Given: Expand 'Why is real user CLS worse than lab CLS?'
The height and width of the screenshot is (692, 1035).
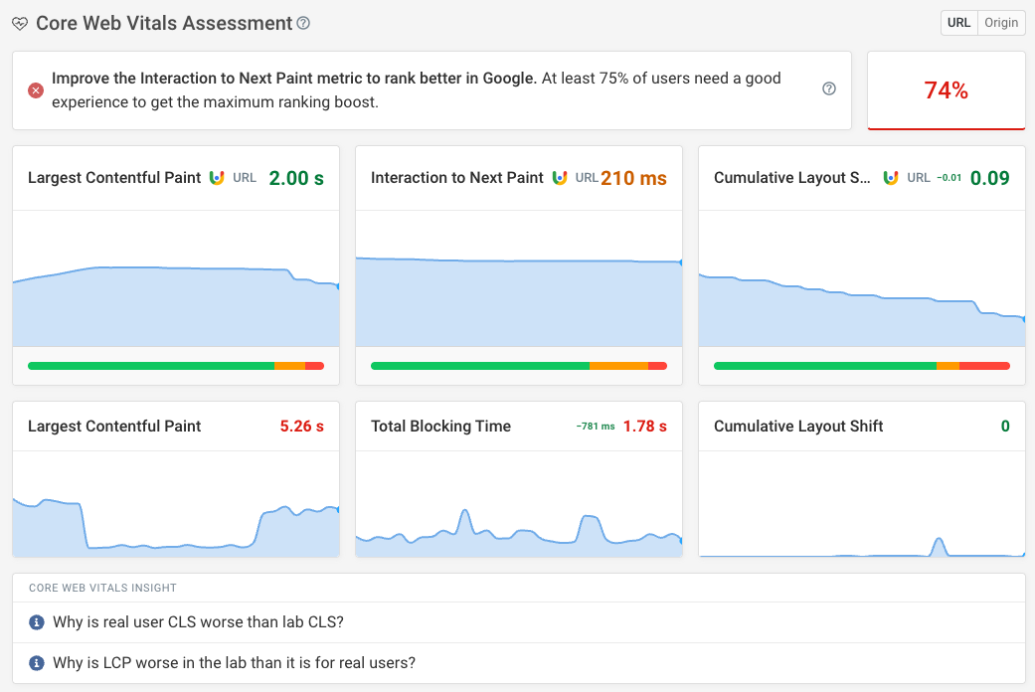Looking at the screenshot, I should click(199, 622).
